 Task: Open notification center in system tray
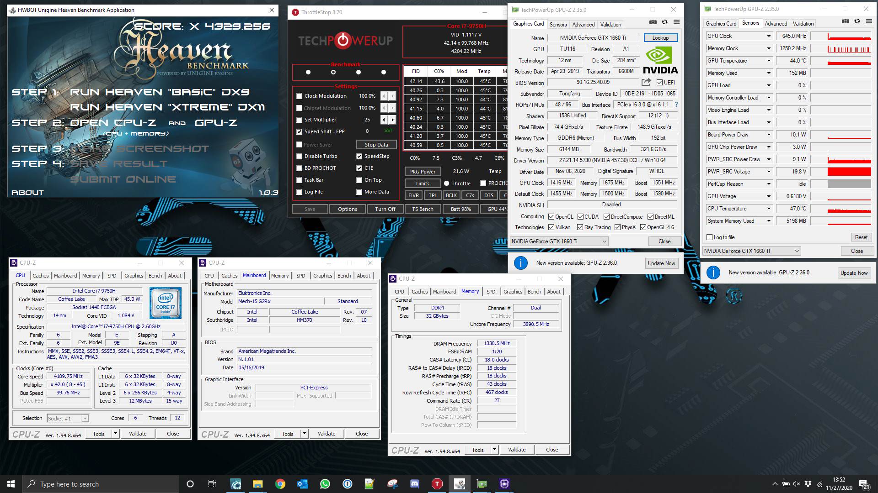coord(864,484)
